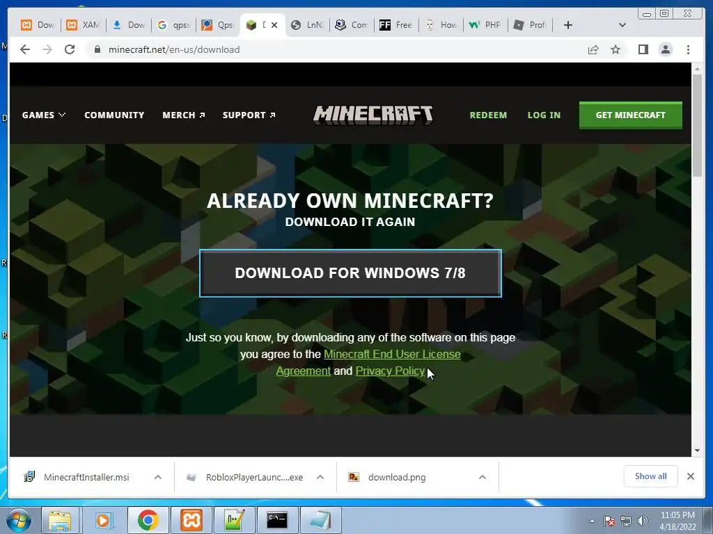Open the notepad taskbar icon
Viewport: 713px width, 534px height.
click(320, 520)
